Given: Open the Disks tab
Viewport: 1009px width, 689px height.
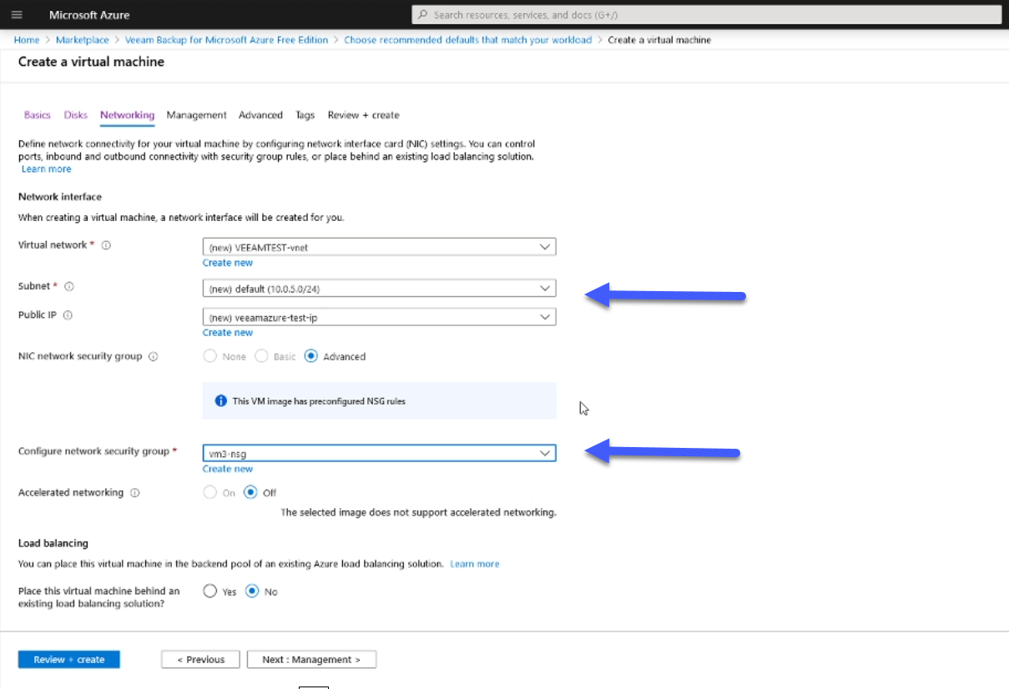Looking at the screenshot, I should coord(75,115).
